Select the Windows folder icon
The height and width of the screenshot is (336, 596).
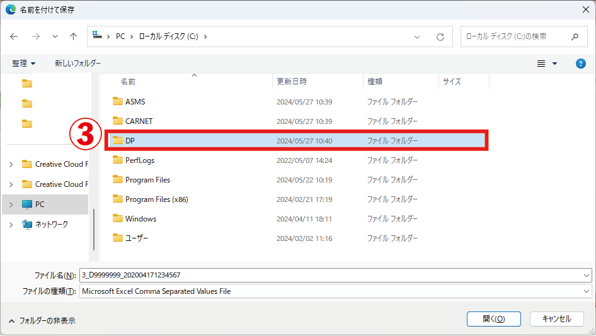click(x=117, y=219)
